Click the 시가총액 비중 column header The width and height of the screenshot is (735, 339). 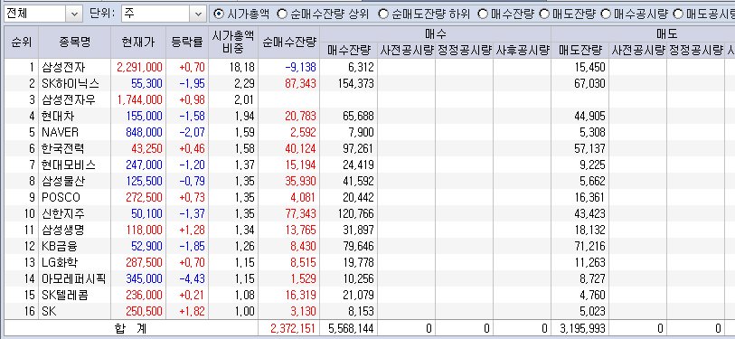point(233,42)
